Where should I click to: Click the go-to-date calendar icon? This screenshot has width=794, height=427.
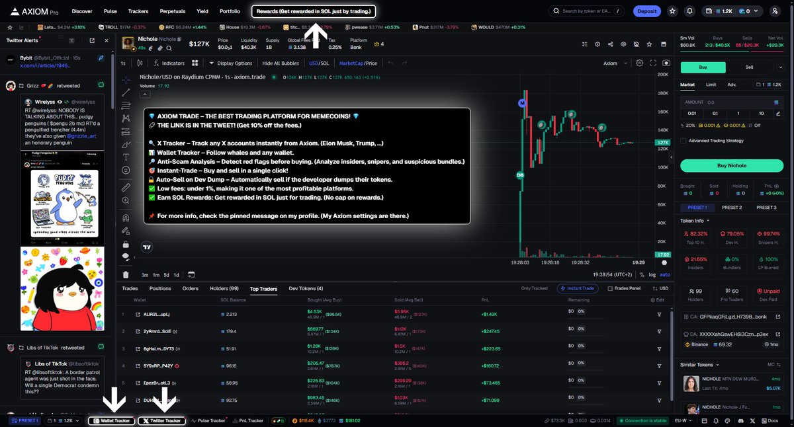point(191,274)
